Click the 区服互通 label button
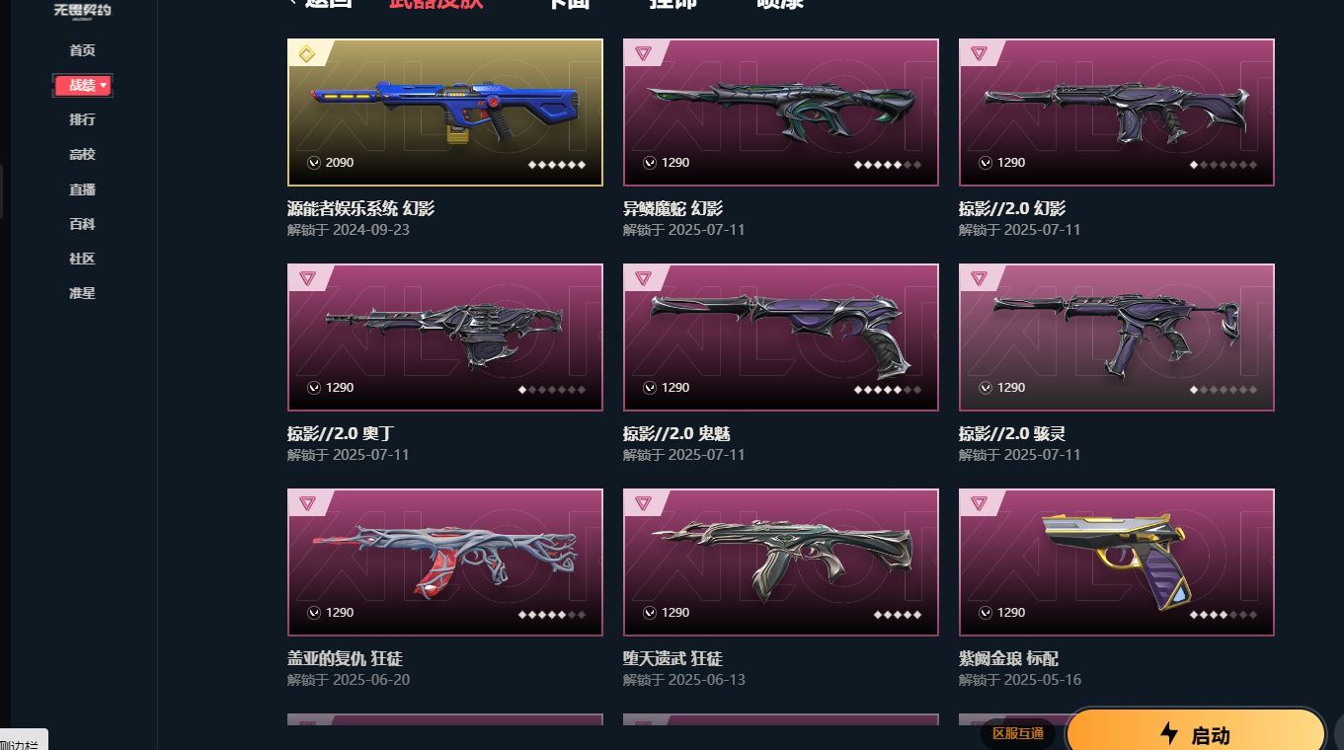Screen dimensions: 1344x750 [x=1018, y=733]
